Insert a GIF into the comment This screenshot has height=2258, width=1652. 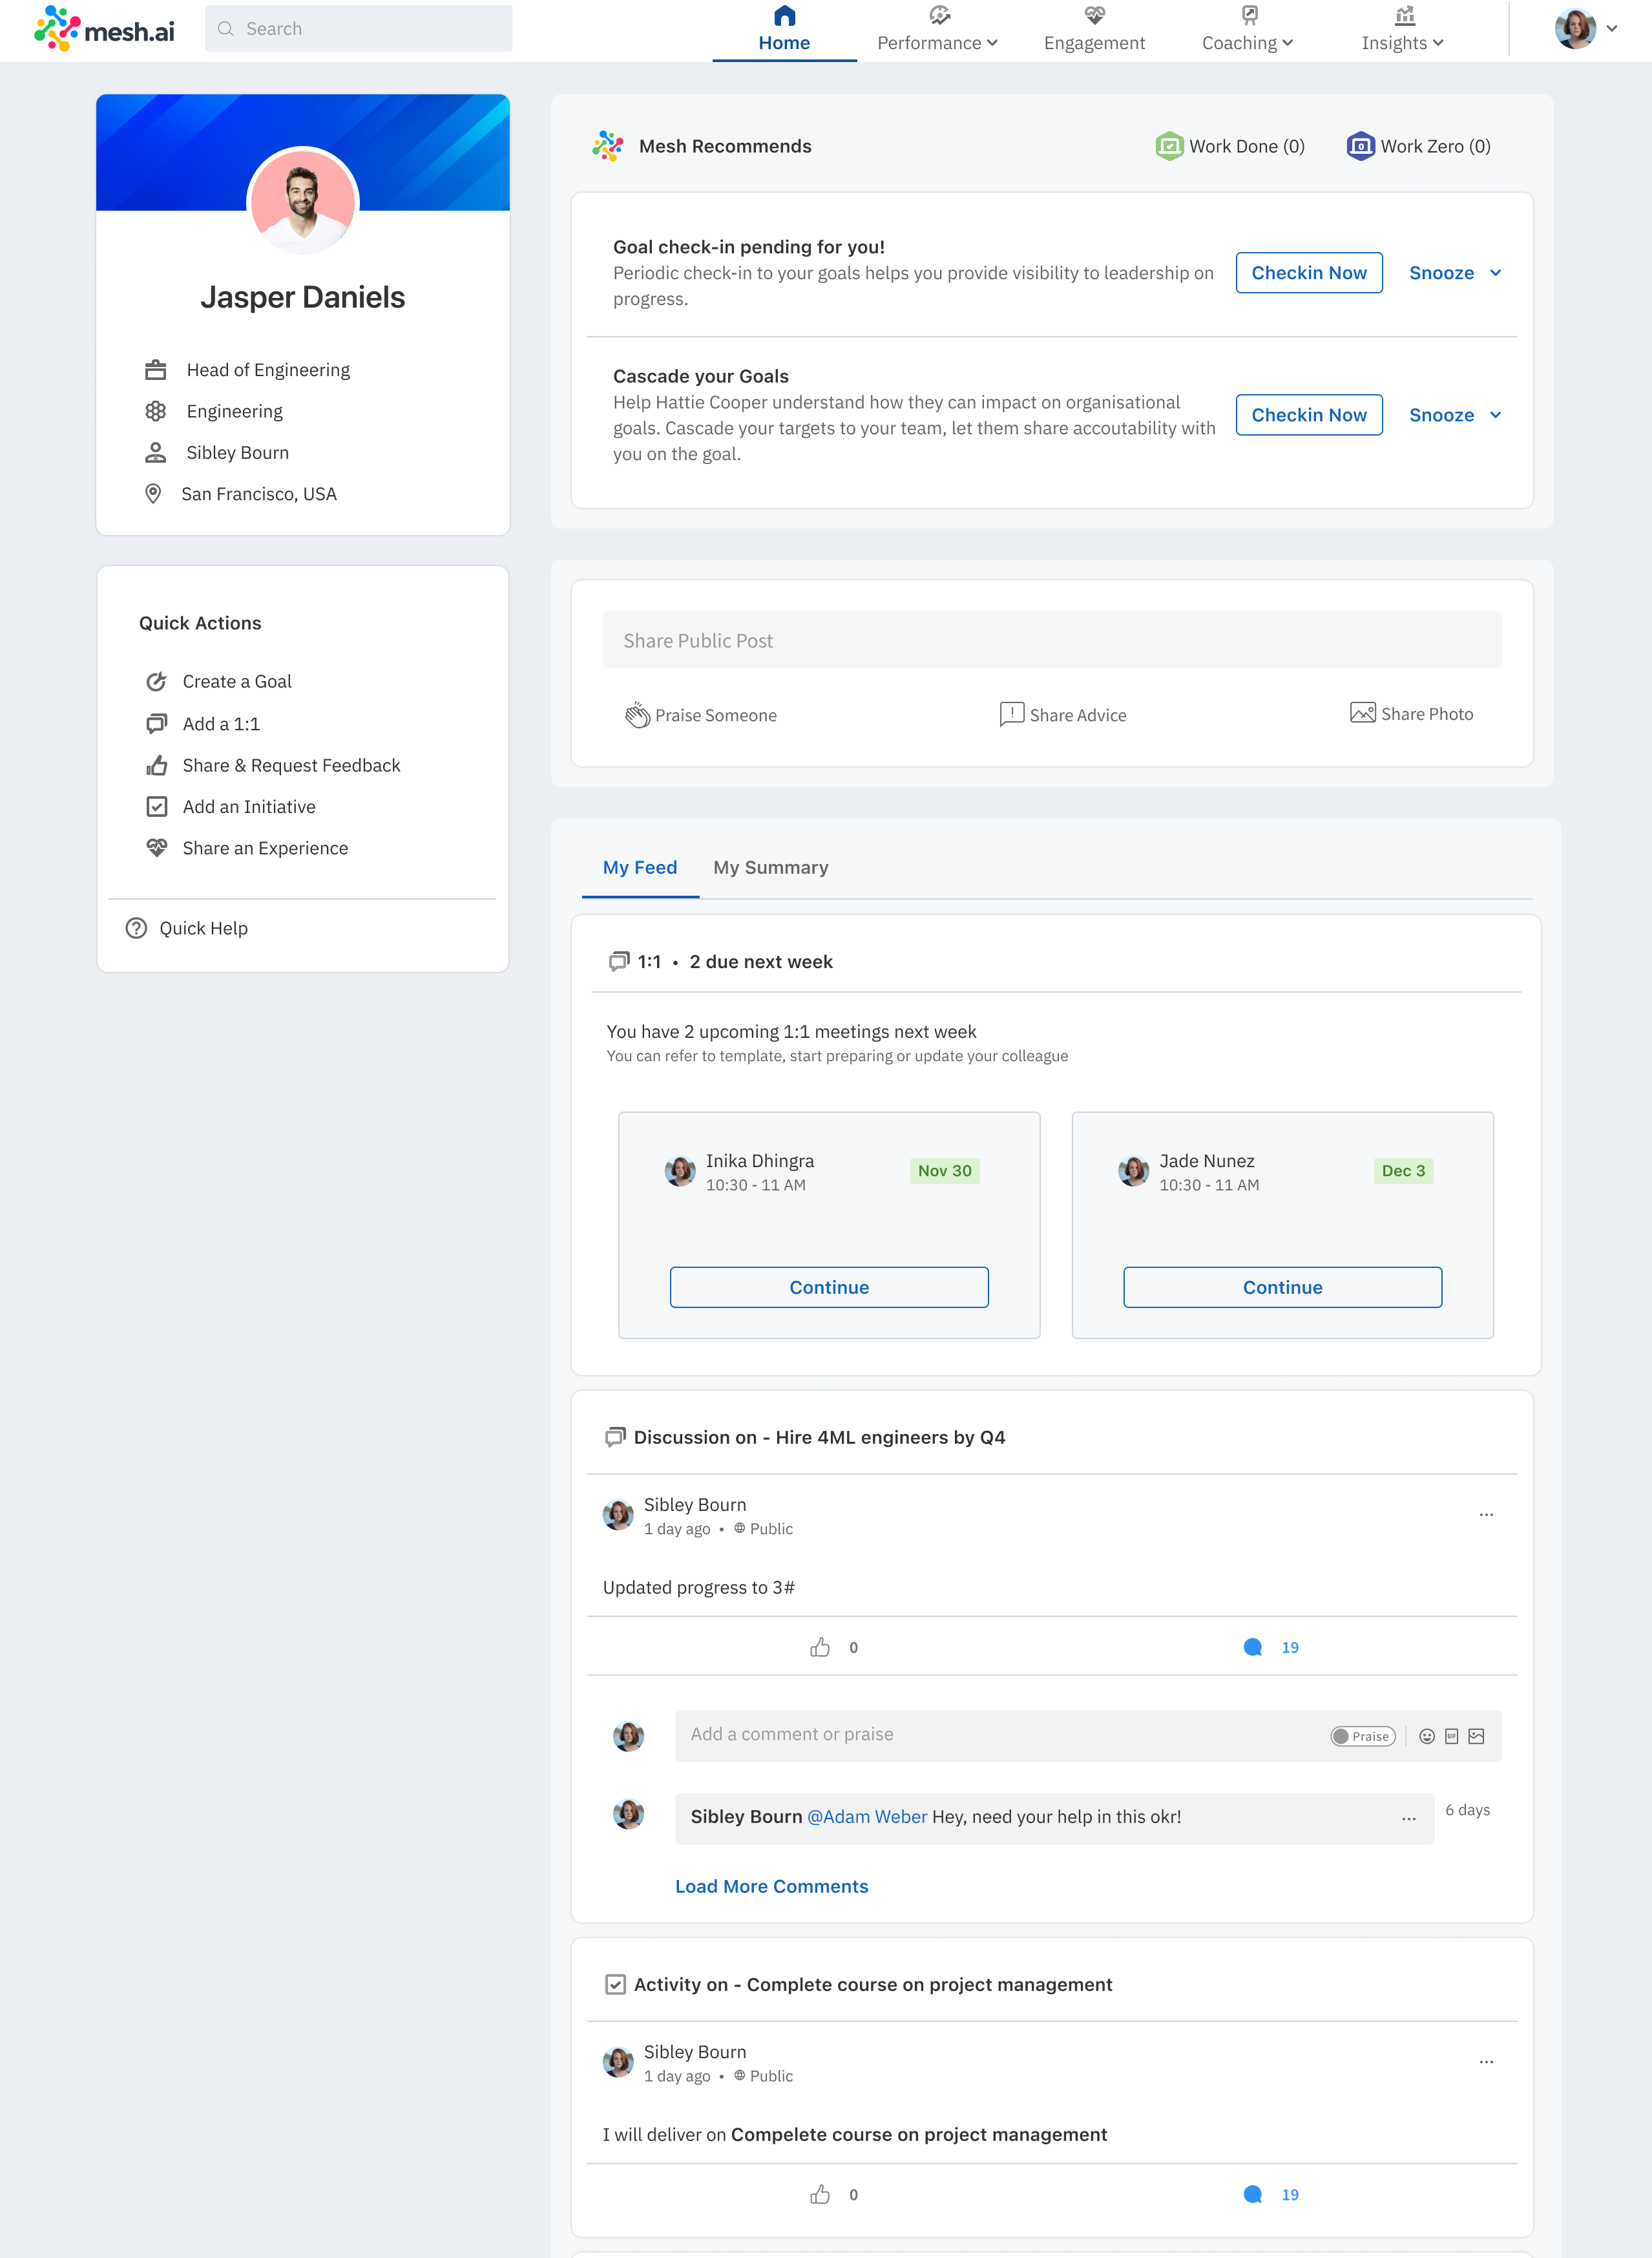[1451, 1736]
